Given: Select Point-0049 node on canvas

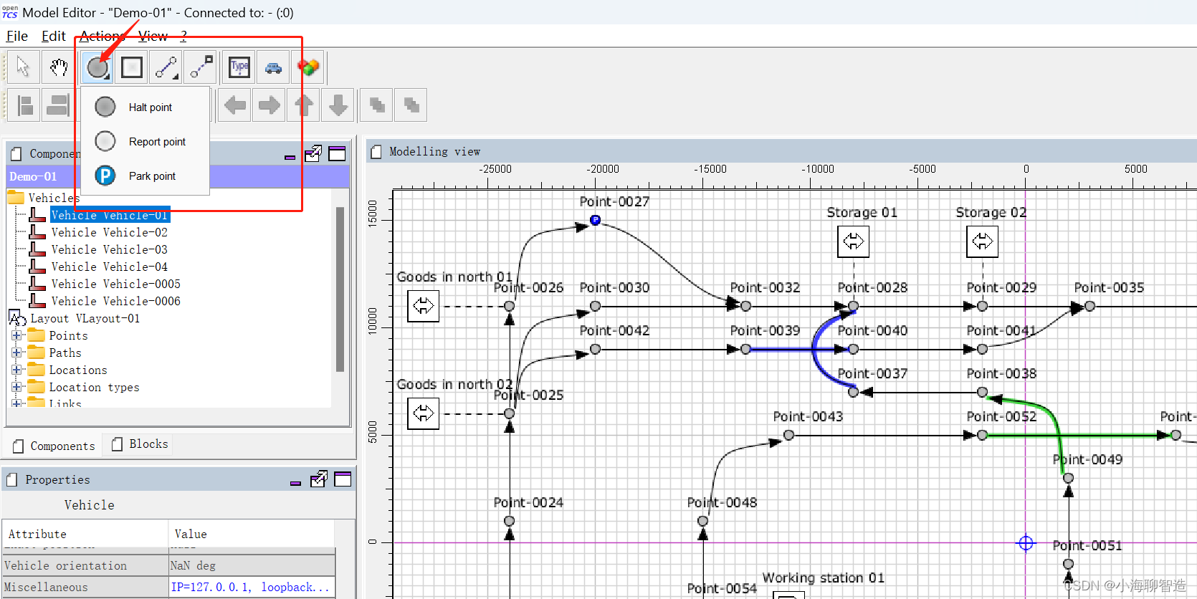Looking at the screenshot, I should (1068, 478).
